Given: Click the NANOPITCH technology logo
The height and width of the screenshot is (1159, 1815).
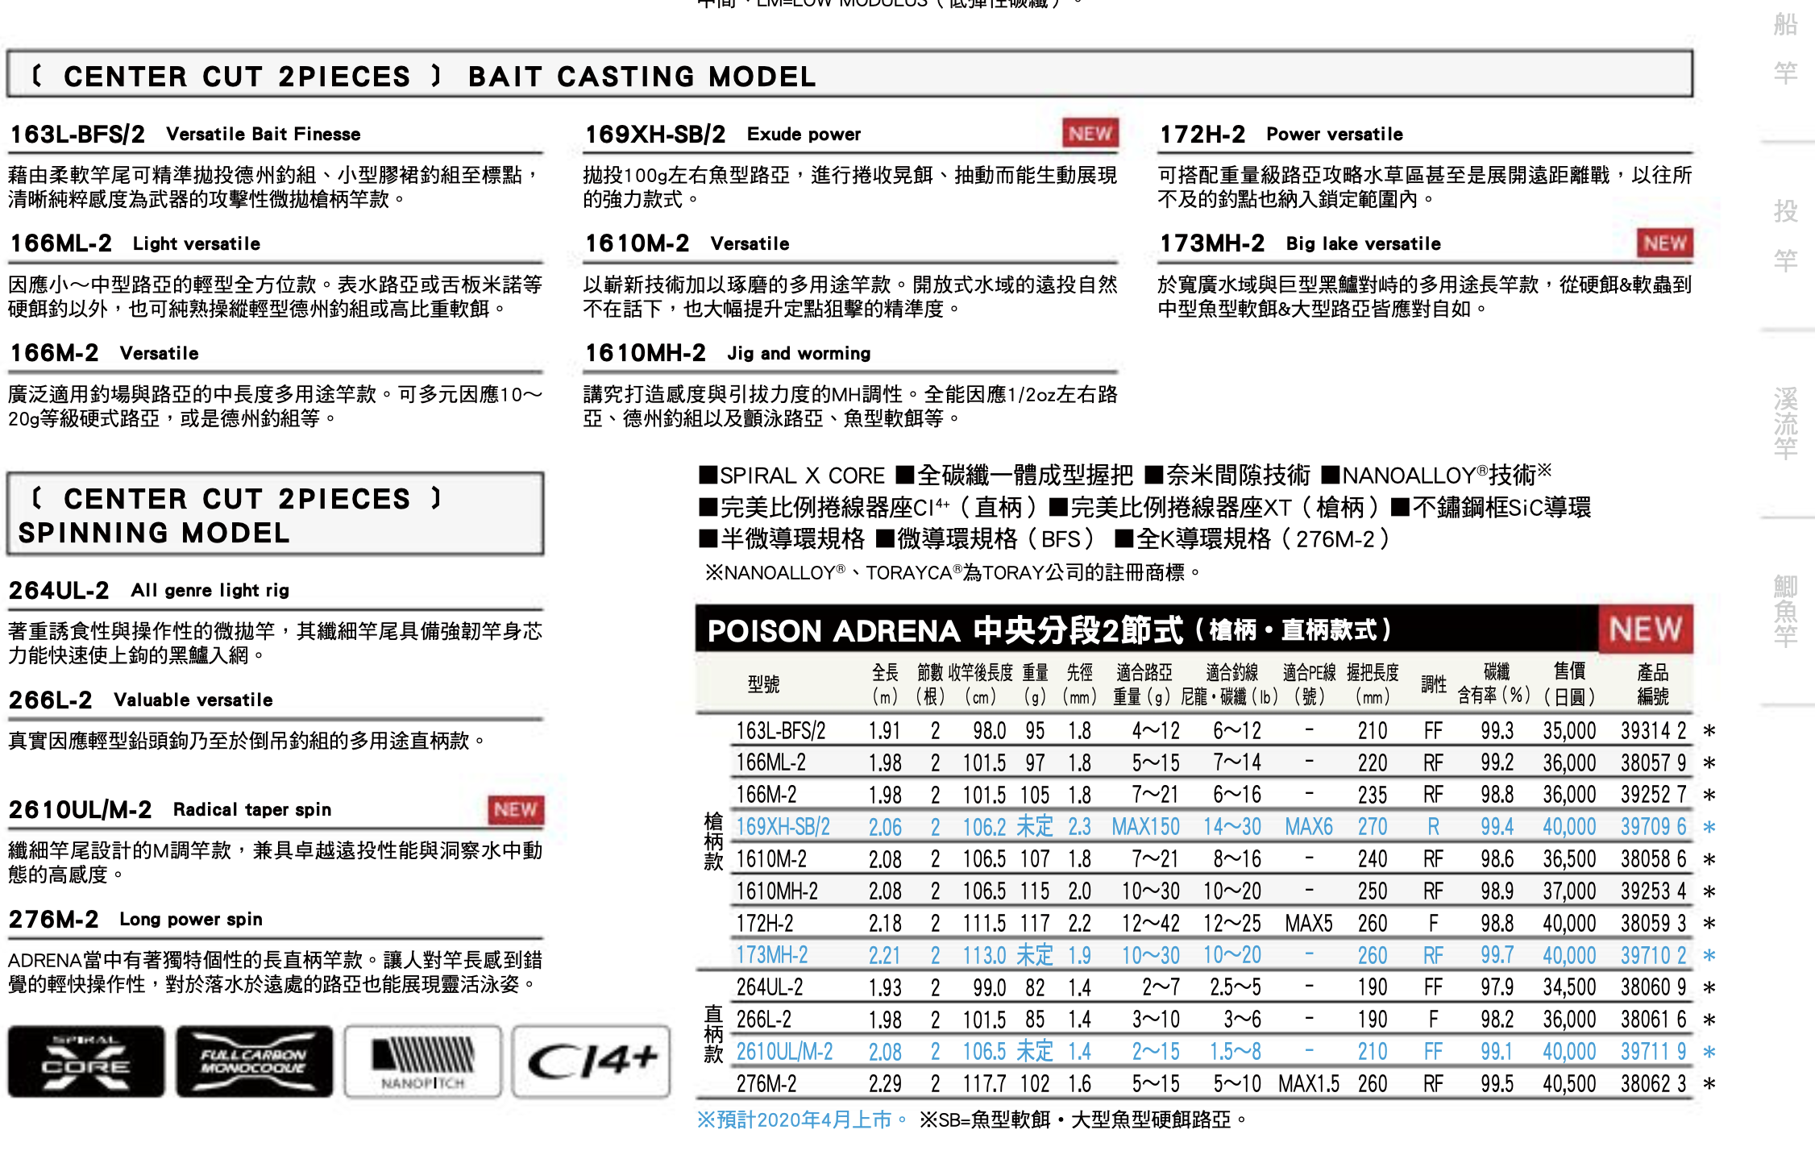Looking at the screenshot, I should coord(422,1061).
